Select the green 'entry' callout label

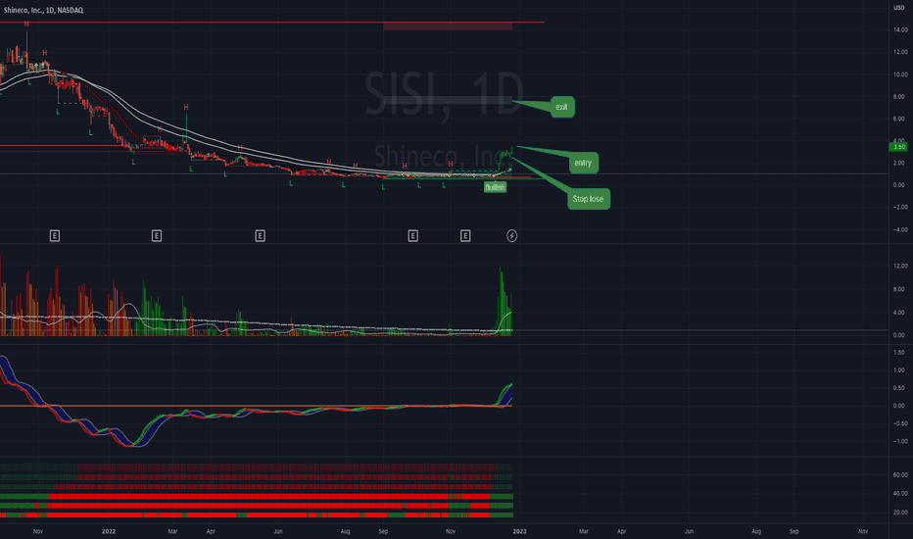(x=583, y=163)
